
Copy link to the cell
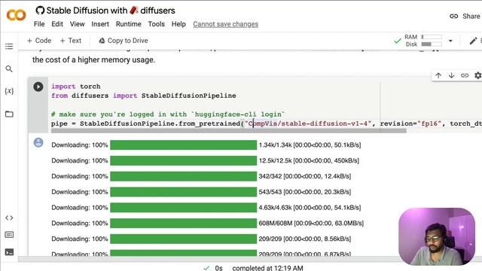(465, 75)
